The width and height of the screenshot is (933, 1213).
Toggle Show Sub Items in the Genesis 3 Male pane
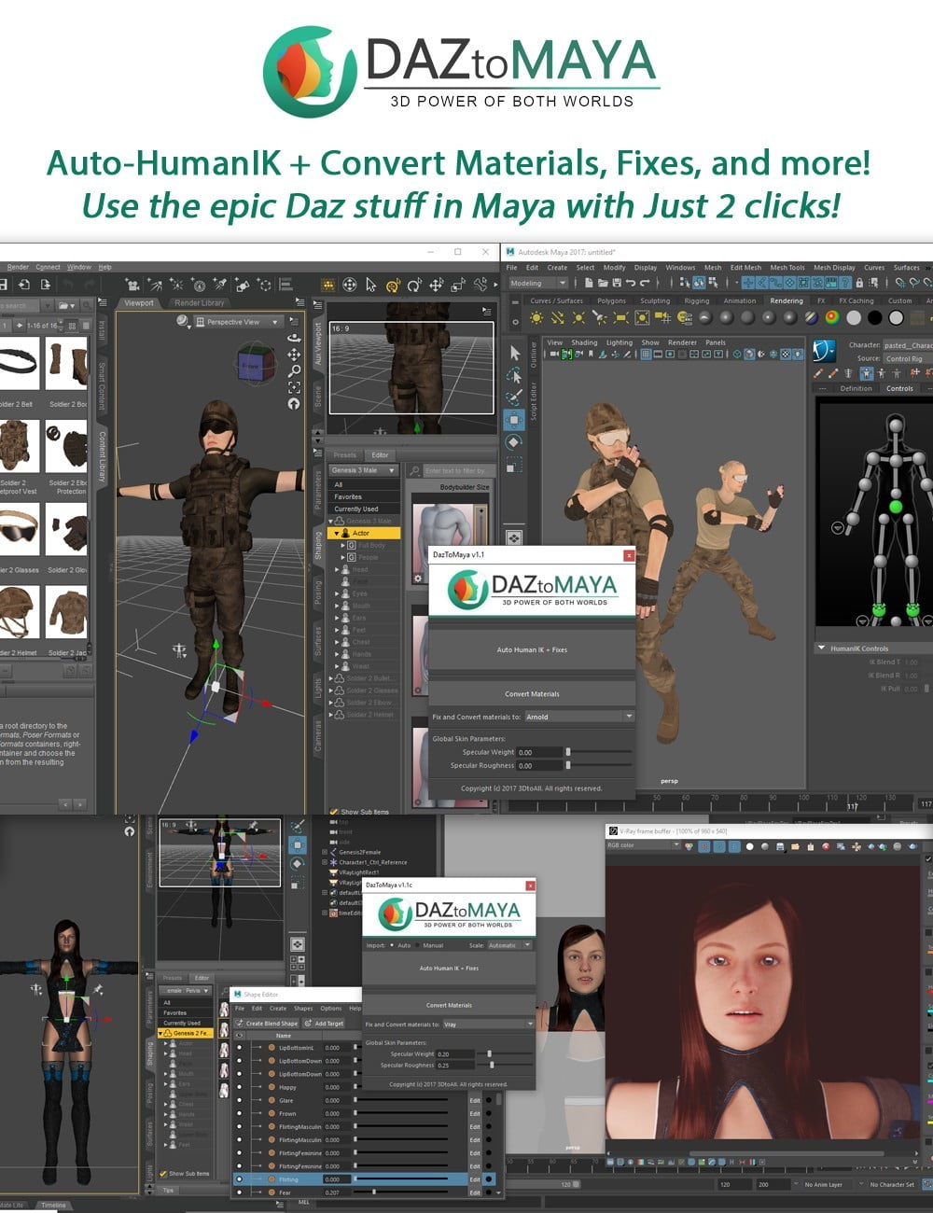pyautogui.click(x=335, y=812)
